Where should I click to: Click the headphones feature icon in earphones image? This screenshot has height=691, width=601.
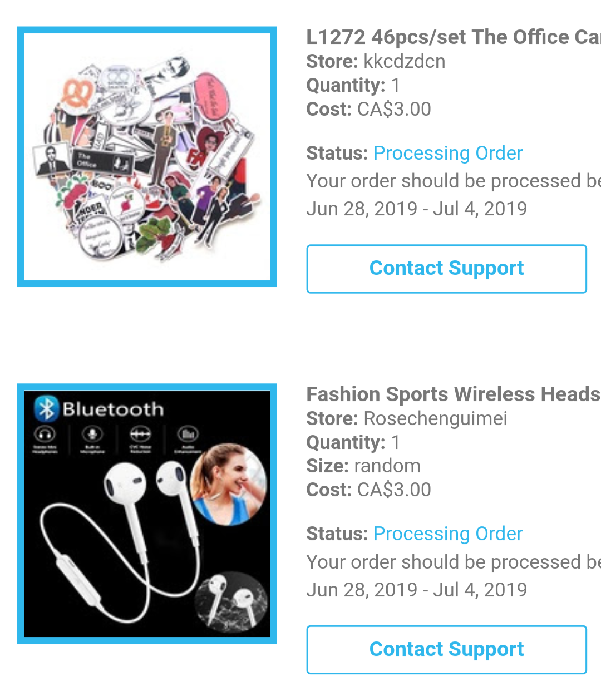point(45,433)
